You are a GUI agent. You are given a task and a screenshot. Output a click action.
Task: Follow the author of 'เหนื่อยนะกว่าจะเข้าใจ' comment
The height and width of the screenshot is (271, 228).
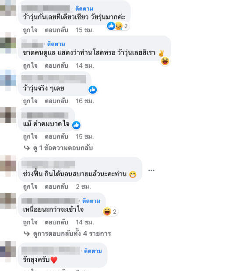tap(91, 201)
